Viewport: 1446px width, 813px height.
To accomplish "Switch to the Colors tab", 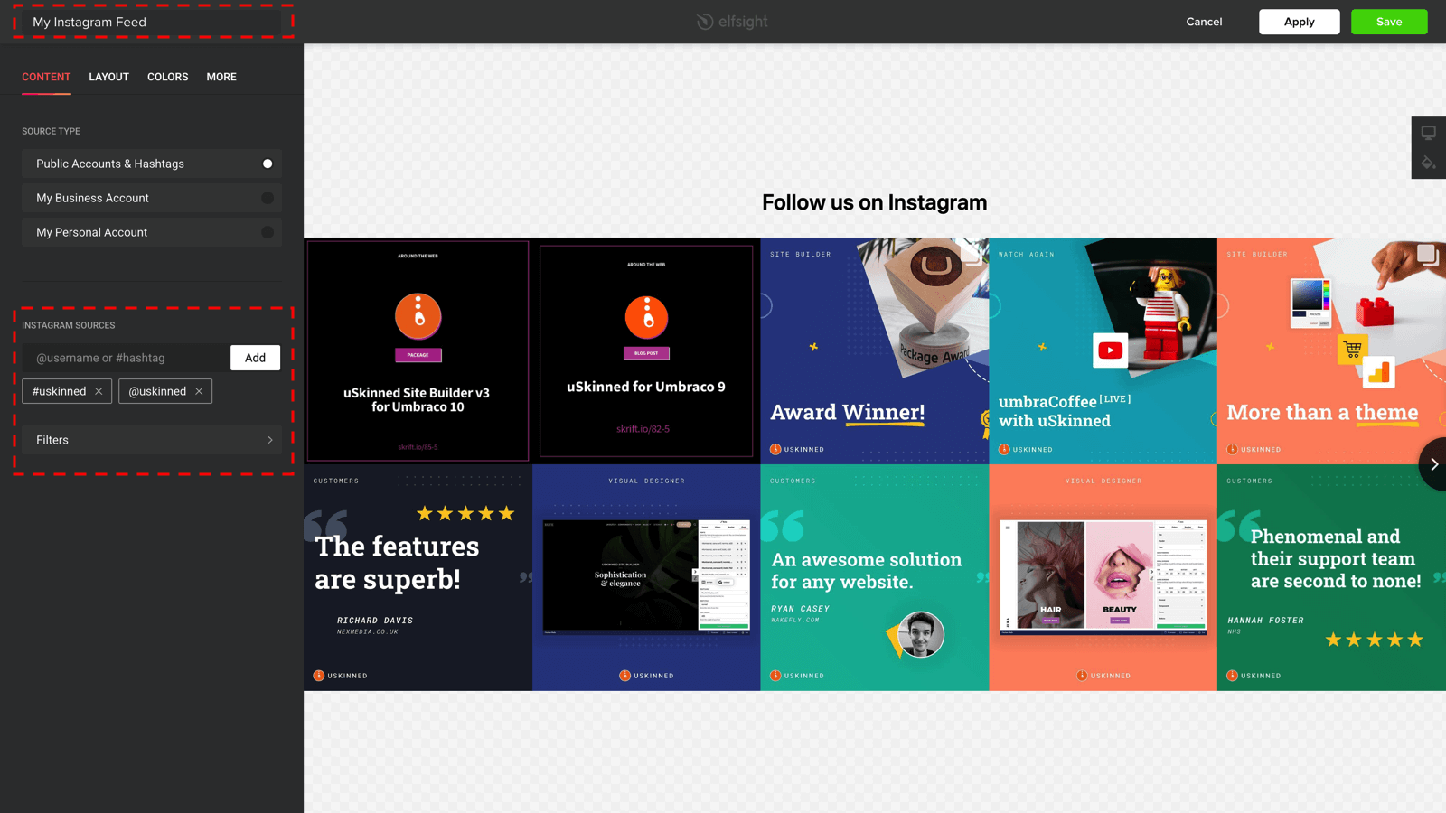I will pyautogui.click(x=167, y=77).
